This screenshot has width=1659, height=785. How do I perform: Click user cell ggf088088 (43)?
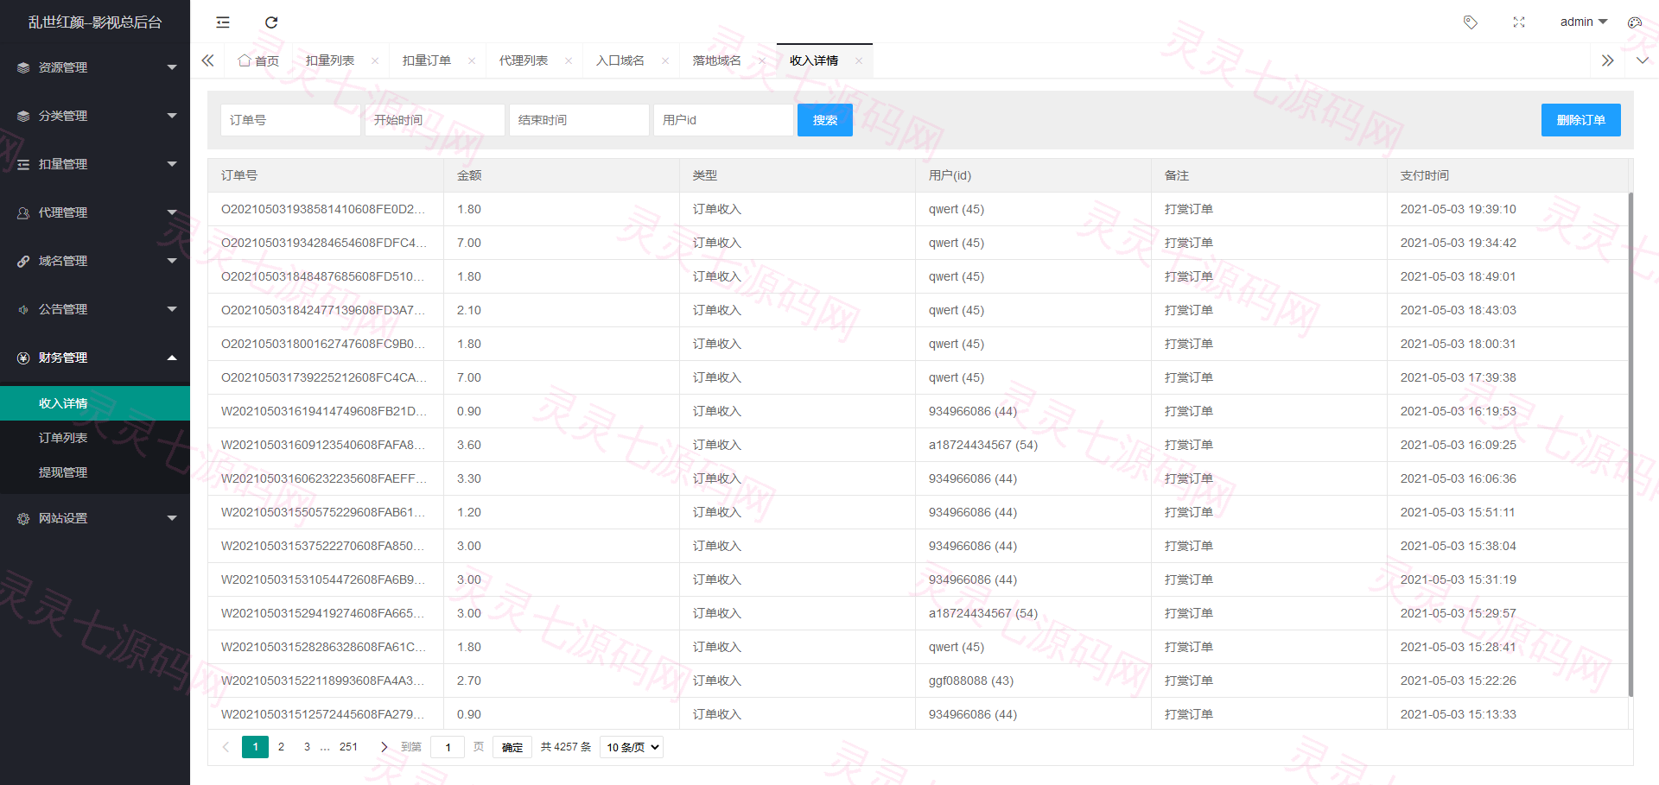(1033, 681)
